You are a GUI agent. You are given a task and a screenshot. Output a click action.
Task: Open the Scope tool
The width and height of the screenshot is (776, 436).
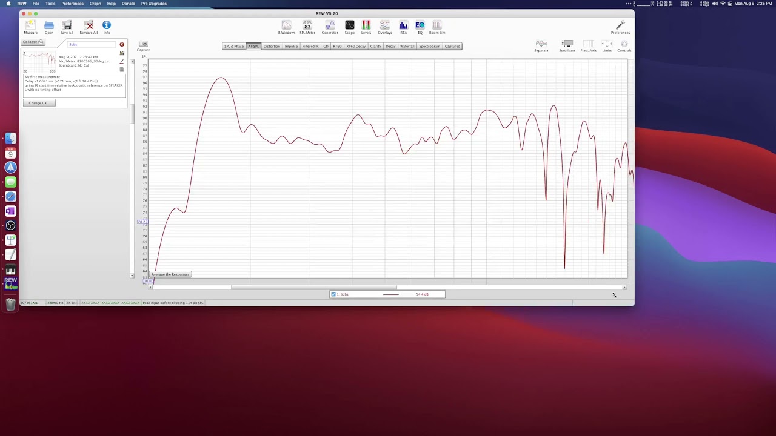click(350, 25)
